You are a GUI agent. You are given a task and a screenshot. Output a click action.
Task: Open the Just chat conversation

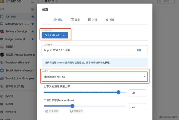tap(18, 17)
